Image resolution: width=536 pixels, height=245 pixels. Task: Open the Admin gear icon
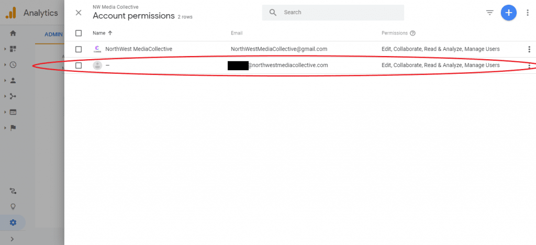pos(13,223)
